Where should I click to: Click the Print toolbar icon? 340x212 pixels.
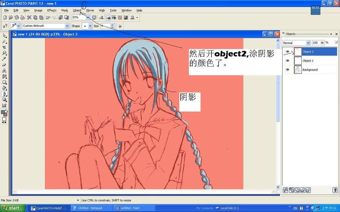point(22,18)
